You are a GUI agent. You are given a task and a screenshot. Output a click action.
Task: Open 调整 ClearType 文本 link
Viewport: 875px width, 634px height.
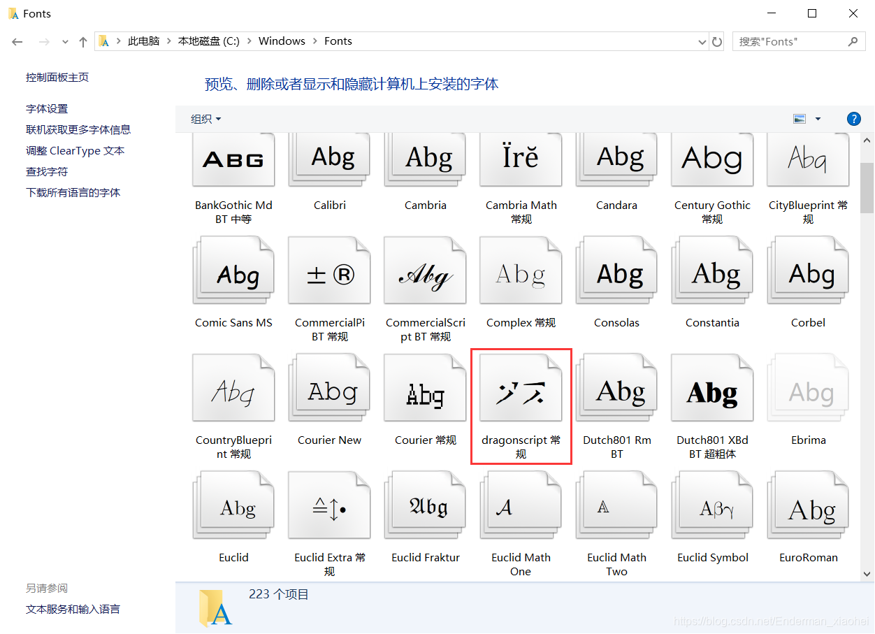pos(75,151)
